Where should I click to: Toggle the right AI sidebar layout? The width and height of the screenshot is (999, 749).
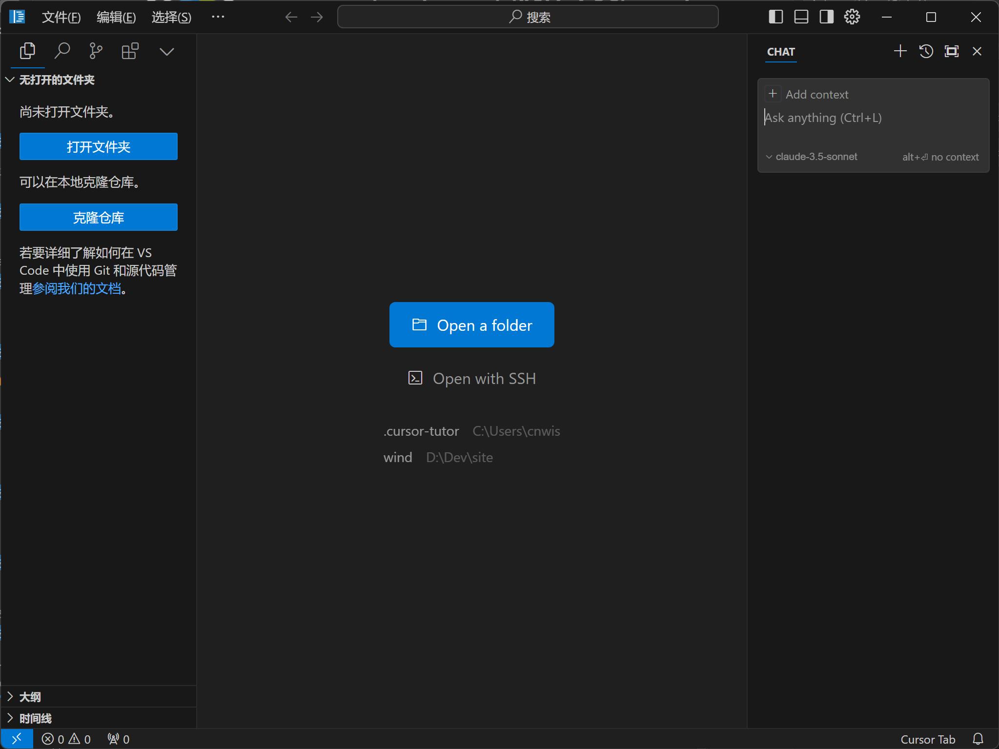tap(826, 17)
